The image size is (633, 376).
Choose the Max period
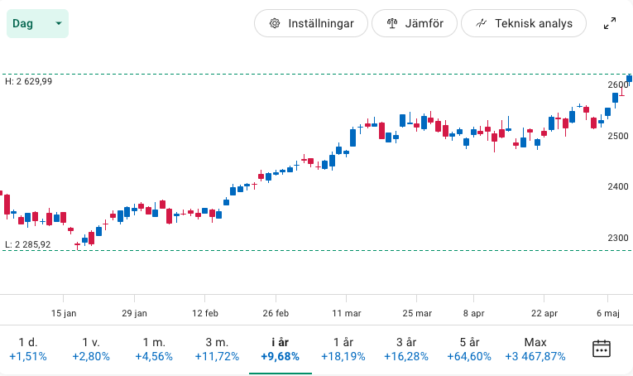pos(535,349)
